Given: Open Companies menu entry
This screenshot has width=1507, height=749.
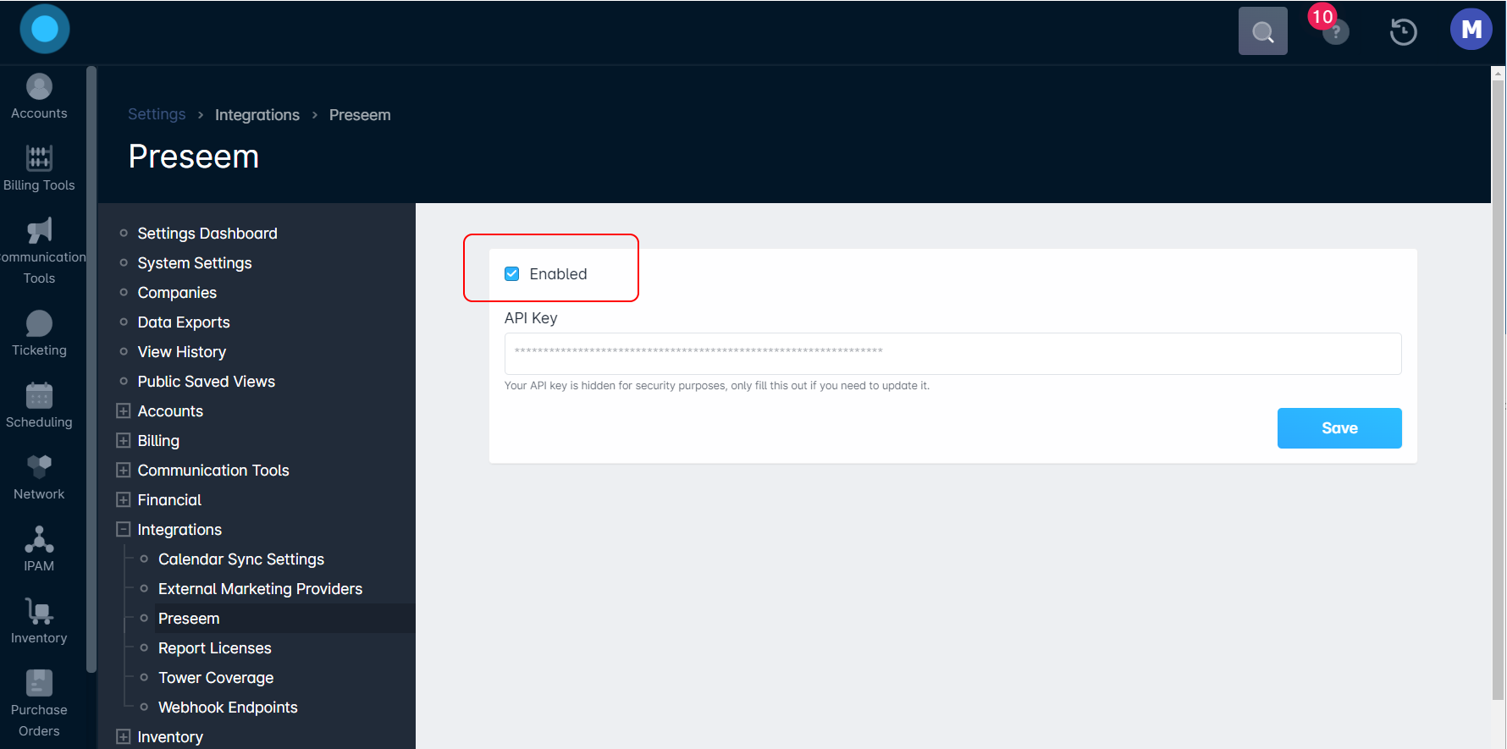Looking at the screenshot, I should [x=177, y=292].
